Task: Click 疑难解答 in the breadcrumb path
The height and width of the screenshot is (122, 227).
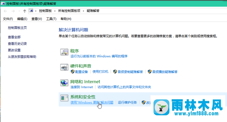Action: click(x=93, y=11)
